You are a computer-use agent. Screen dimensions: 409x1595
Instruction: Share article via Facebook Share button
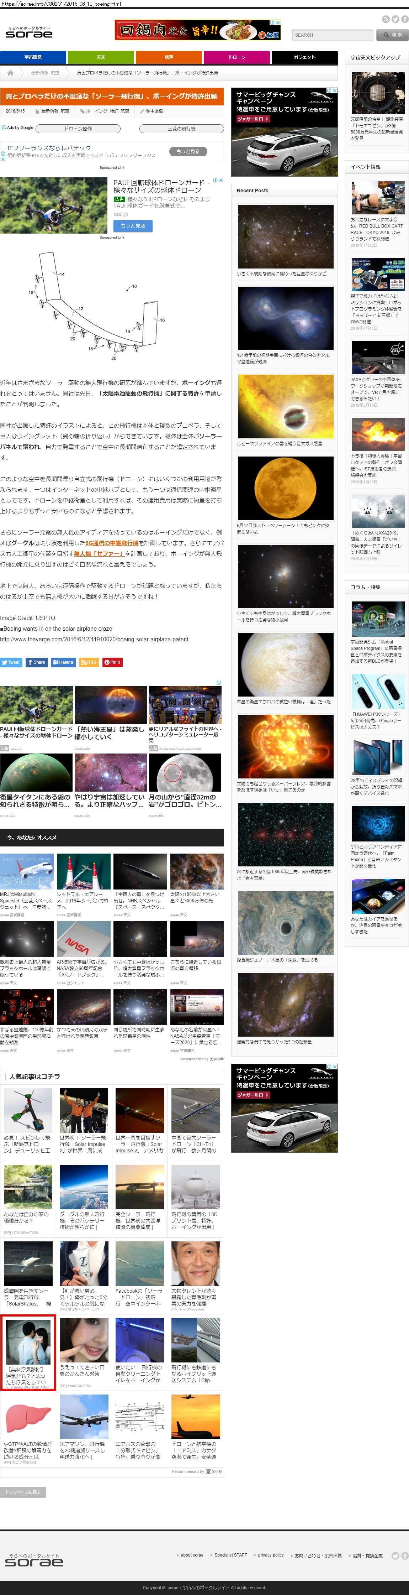37,662
